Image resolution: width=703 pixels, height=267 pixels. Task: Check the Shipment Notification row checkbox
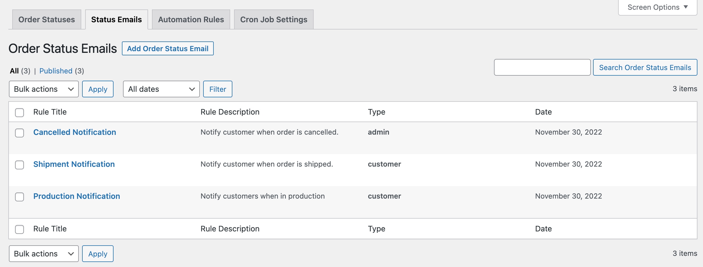tap(19, 165)
